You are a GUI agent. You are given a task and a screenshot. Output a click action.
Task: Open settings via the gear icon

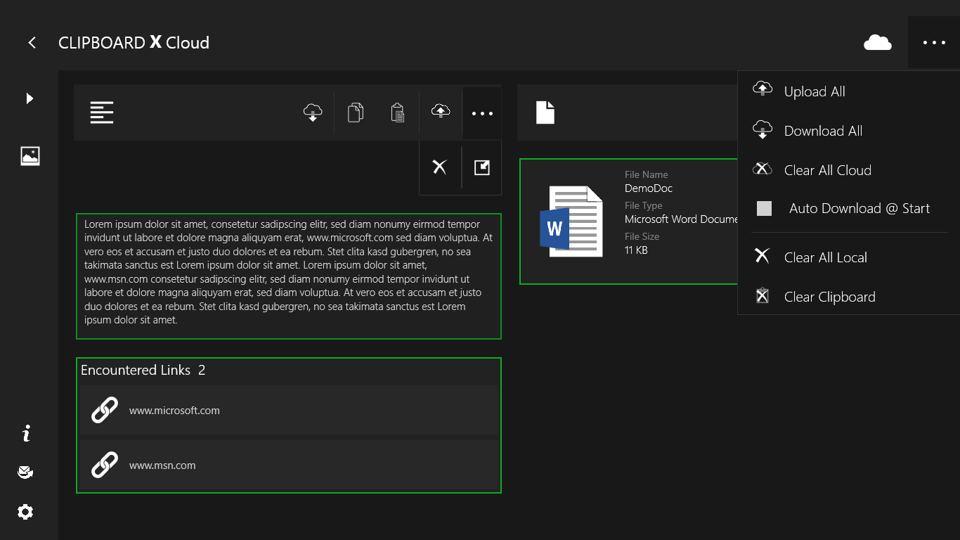click(26, 512)
